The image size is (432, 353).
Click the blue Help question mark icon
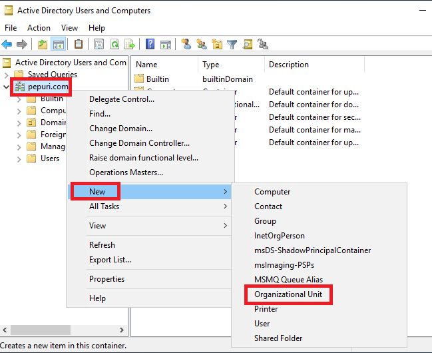[x=150, y=44]
